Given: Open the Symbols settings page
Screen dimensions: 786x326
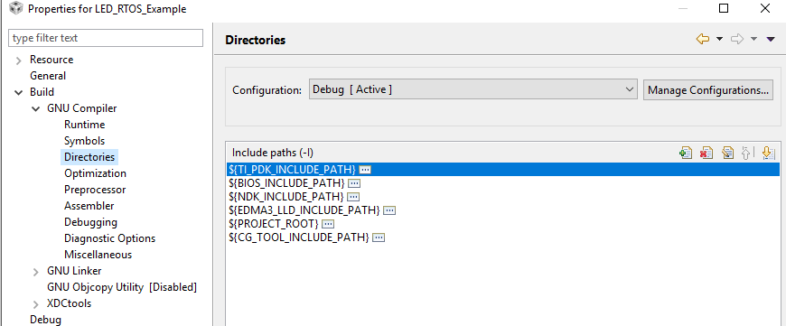Looking at the screenshot, I should (x=84, y=141).
